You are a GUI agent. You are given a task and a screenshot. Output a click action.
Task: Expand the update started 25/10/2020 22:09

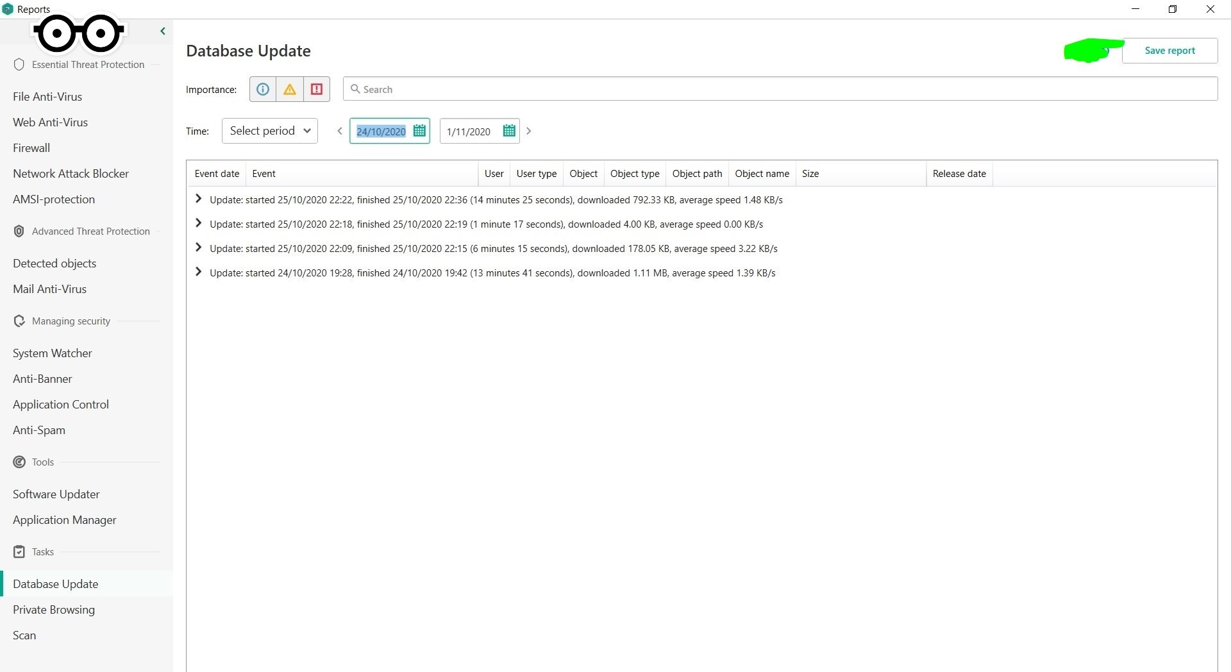198,248
